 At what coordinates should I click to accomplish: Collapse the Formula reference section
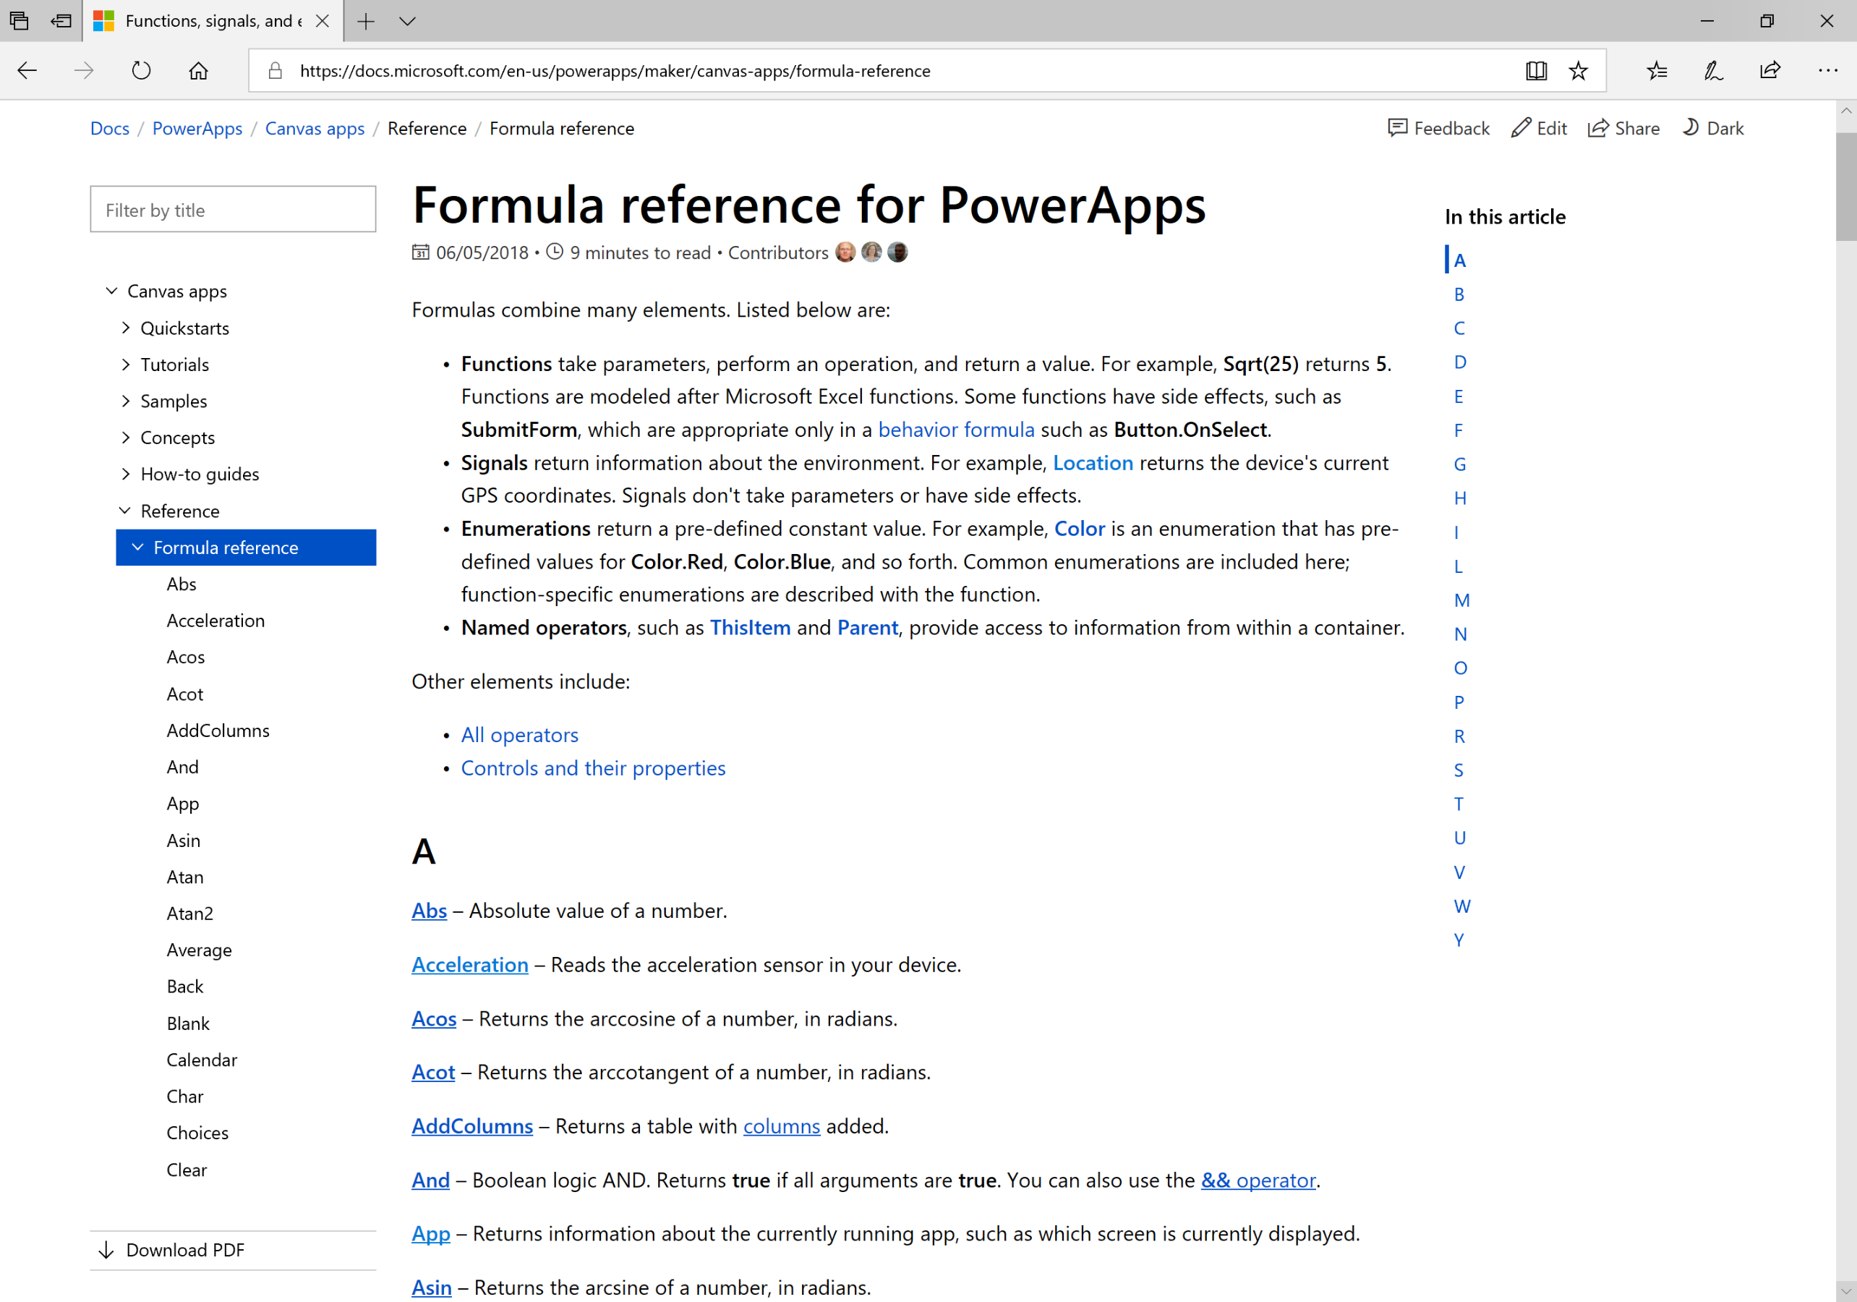tap(137, 548)
